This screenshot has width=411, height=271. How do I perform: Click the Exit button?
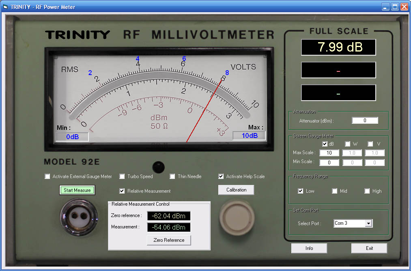pos(369,248)
